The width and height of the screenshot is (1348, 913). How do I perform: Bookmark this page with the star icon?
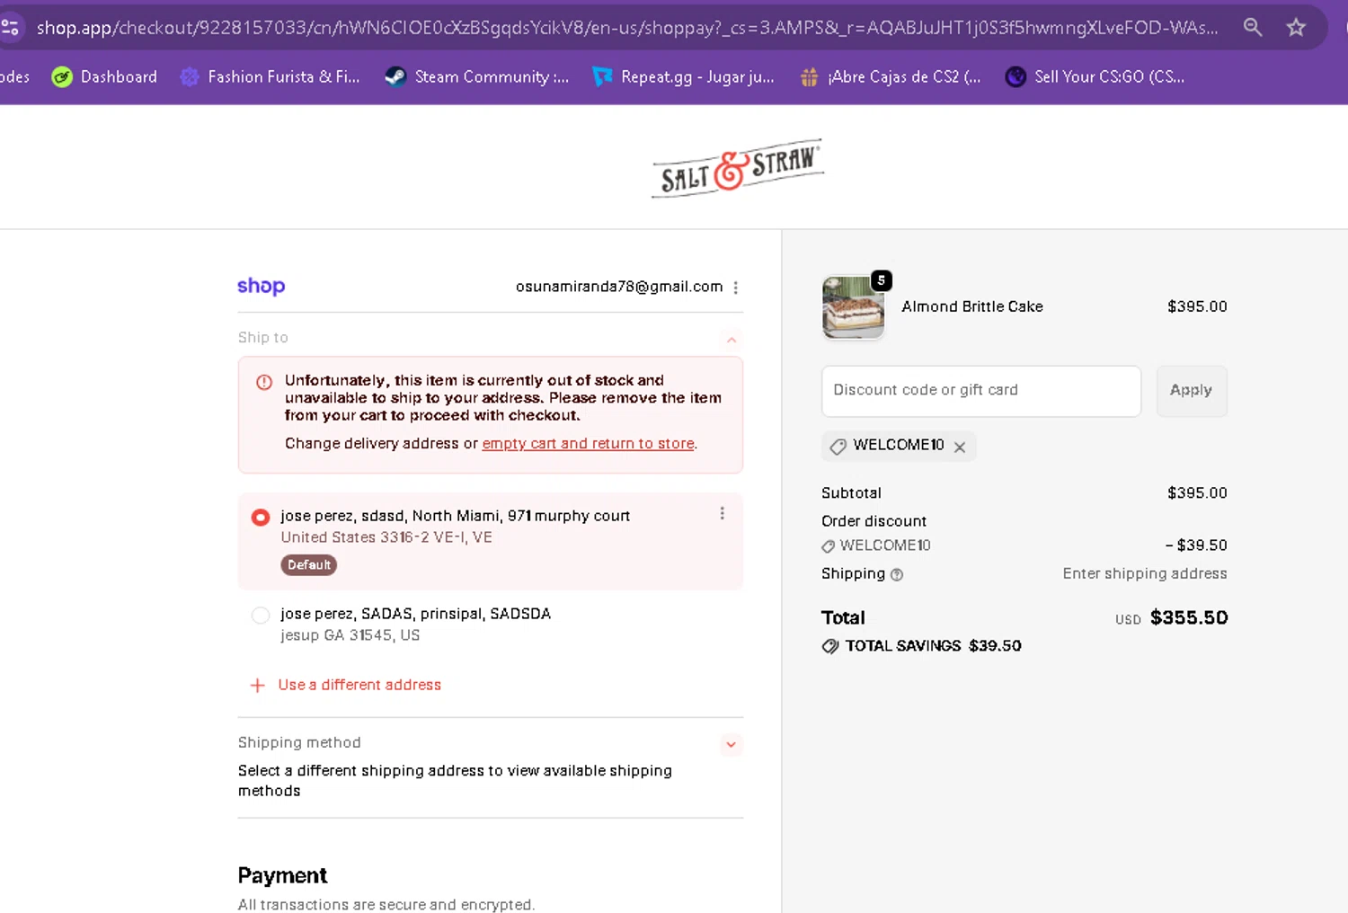[1296, 27]
